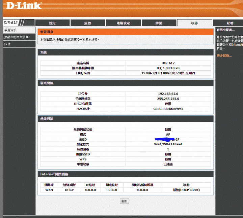Click the Internet網際網路 section header
This screenshot has width=243, height=218.
click(126, 174)
